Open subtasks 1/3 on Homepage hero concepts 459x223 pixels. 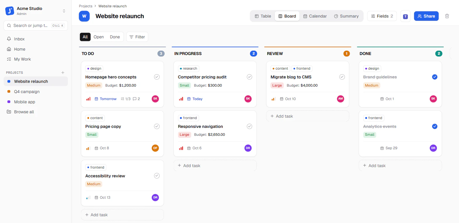126,99
